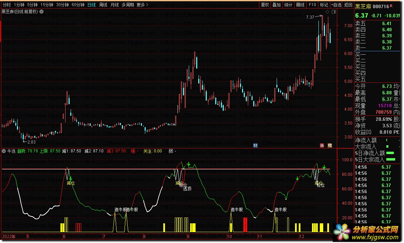Select the 30分钟 period tab
404x243 pixels.
[x=62, y=5]
